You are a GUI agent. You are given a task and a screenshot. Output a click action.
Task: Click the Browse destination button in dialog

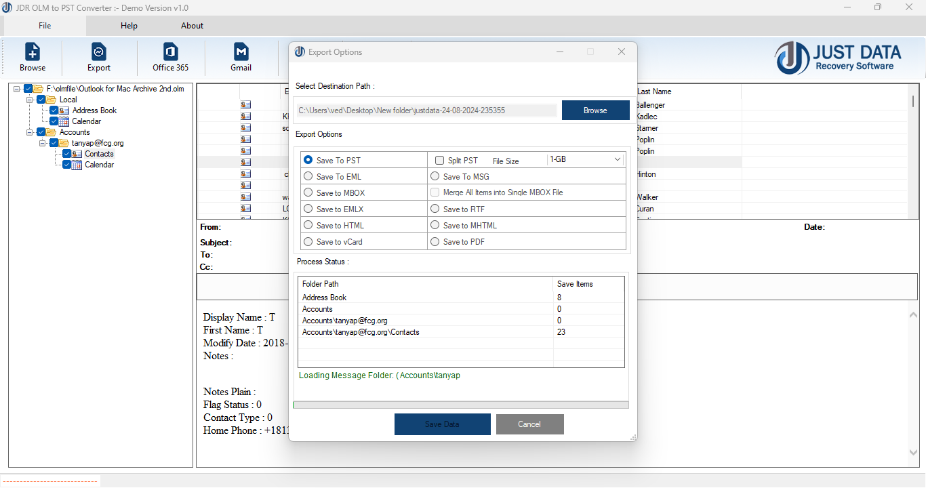595,110
